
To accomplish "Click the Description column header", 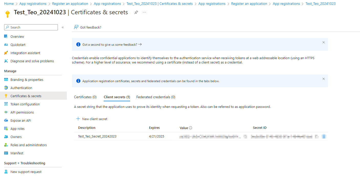I will coord(87,128).
